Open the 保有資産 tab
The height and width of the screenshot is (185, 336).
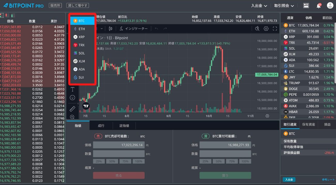coord(309,124)
